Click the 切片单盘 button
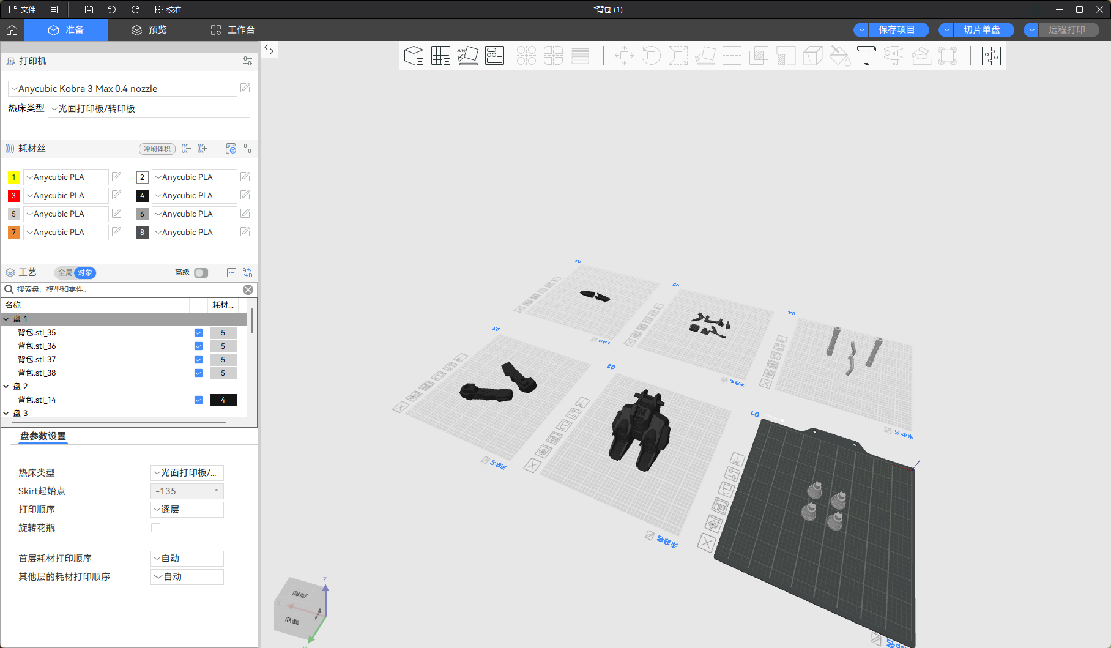 982,30
